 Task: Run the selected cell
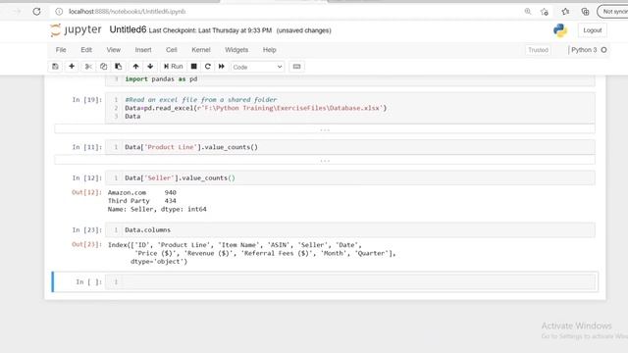point(173,67)
